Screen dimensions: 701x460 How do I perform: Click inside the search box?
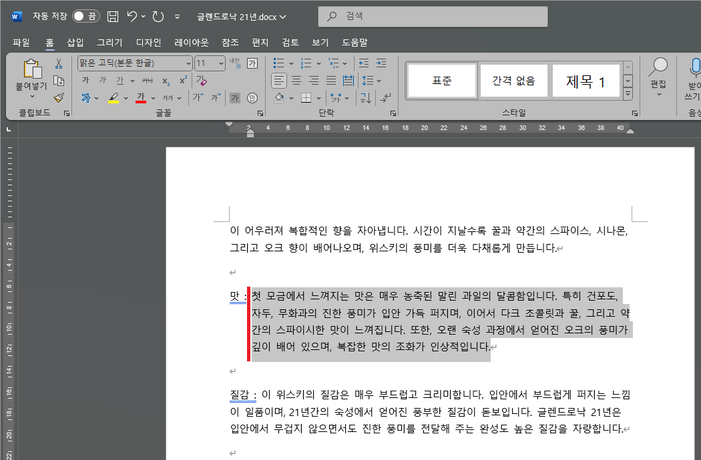click(432, 16)
